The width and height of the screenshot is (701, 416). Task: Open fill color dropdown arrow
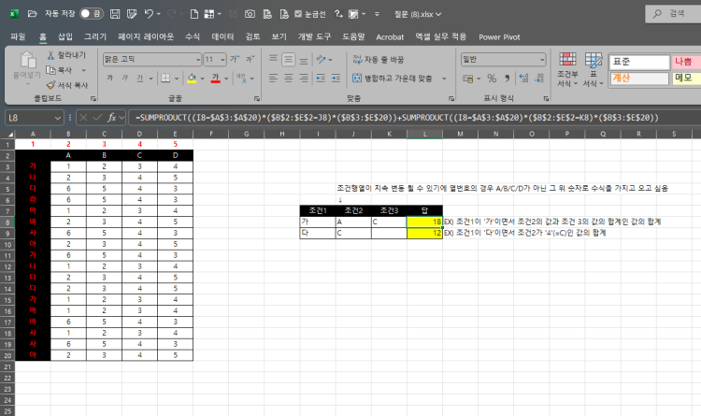(x=202, y=79)
